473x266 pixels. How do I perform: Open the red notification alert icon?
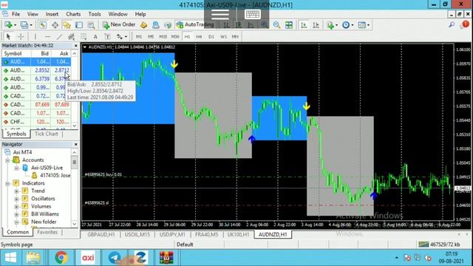pyautogui.click(x=465, y=24)
